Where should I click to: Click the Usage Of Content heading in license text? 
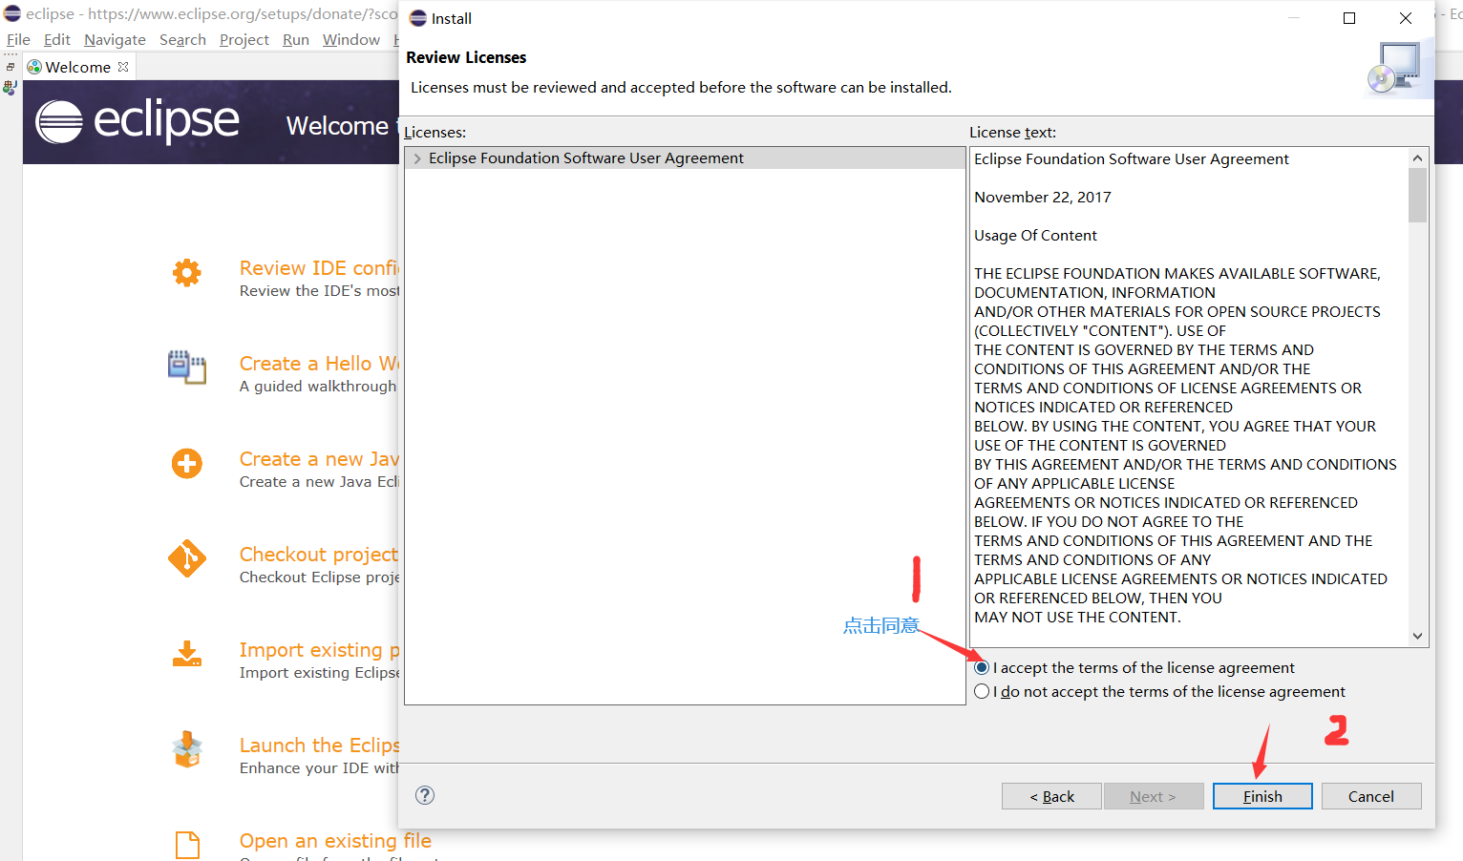[x=1035, y=235]
